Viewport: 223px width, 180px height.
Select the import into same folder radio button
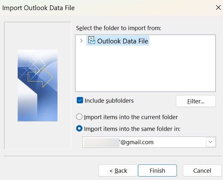pyautogui.click(x=80, y=129)
